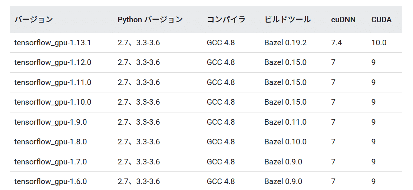413x190 pixels.
Task: Select the tensorflow_gpu-1.6.0 cell
Action: pyautogui.click(x=50, y=181)
